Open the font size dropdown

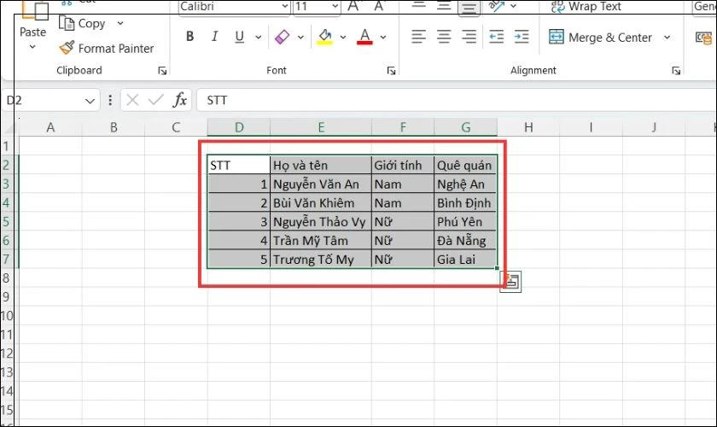point(335,7)
